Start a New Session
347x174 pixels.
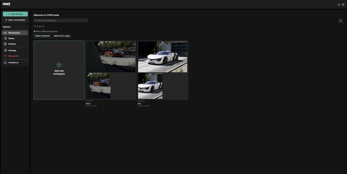click(15, 14)
